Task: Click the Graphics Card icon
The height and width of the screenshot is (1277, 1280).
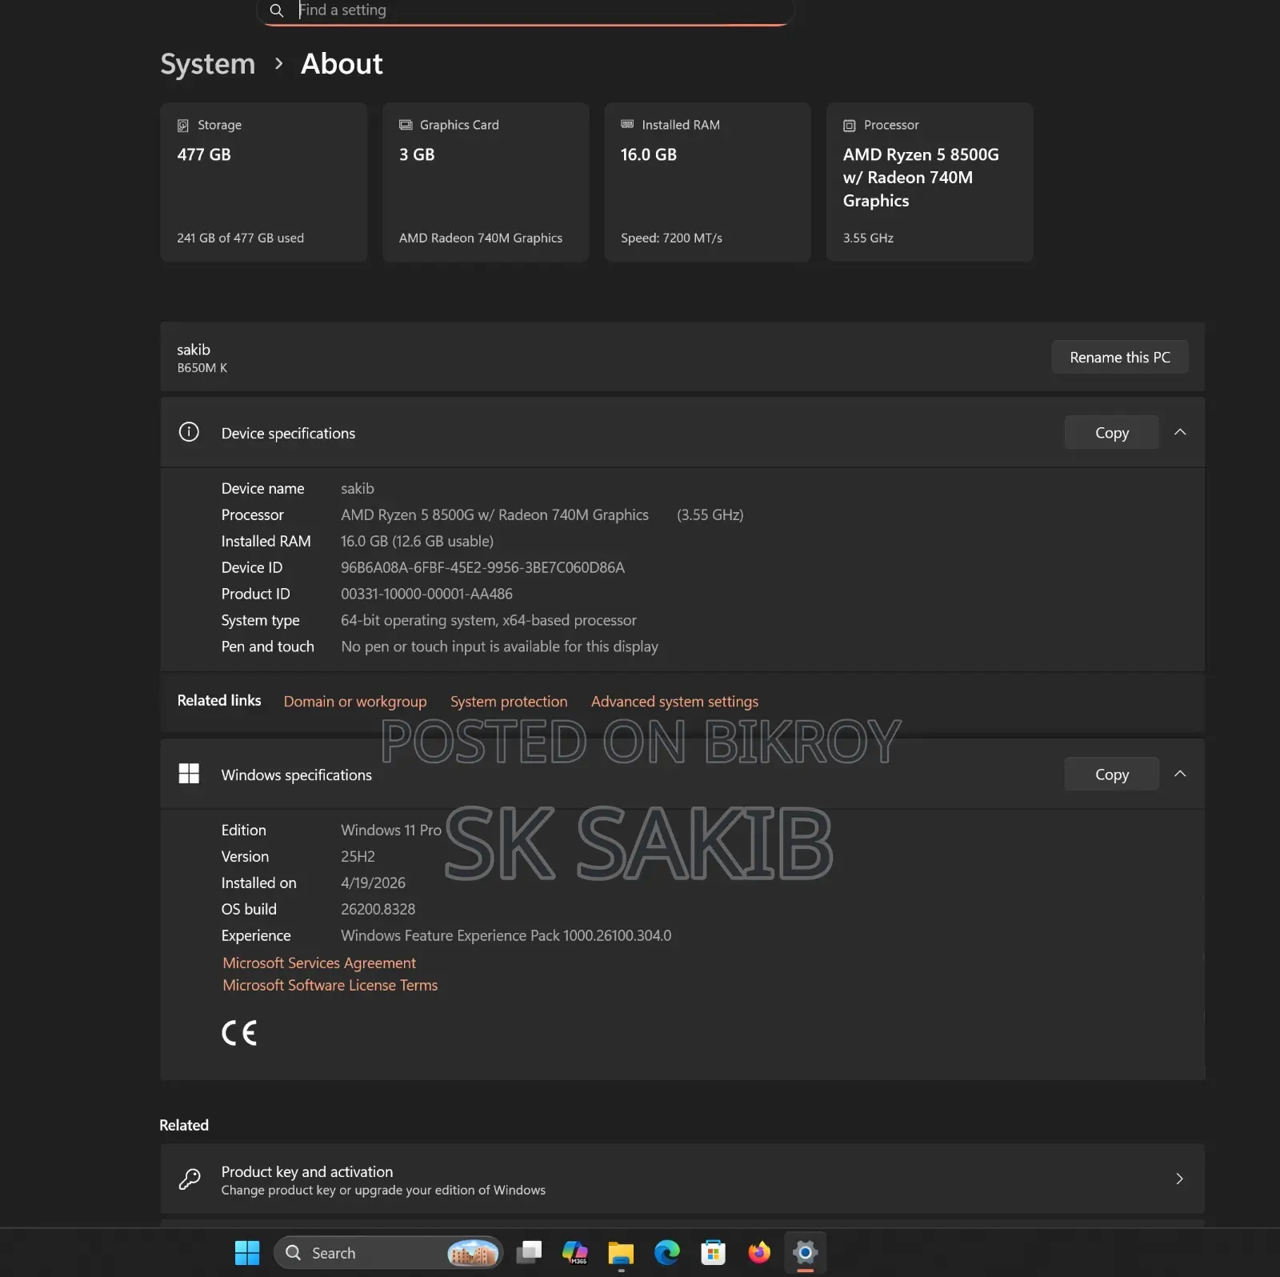Action: 406,125
